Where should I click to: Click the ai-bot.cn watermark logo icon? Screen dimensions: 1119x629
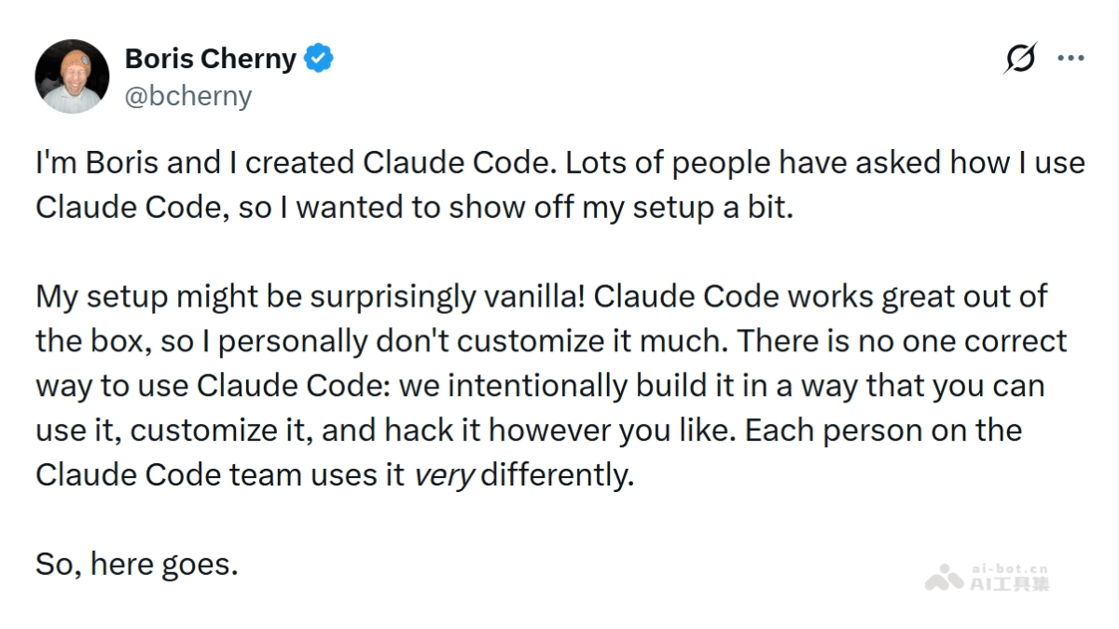pyautogui.click(x=944, y=578)
